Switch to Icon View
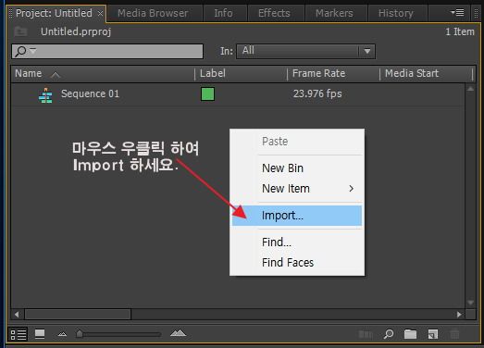This screenshot has width=484, height=348. pos(40,334)
